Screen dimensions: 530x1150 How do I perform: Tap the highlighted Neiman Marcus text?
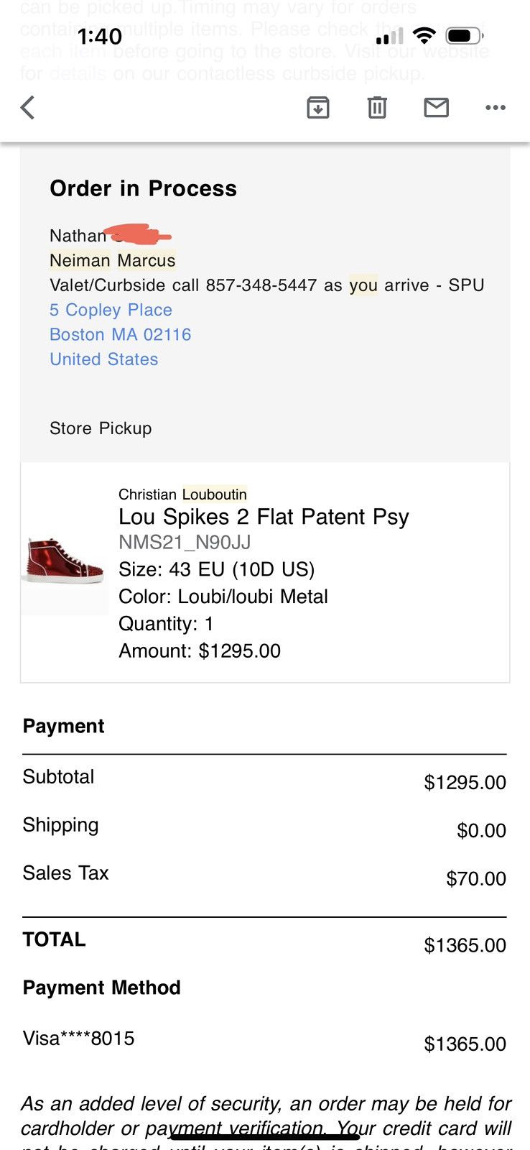[x=112, y=260]
